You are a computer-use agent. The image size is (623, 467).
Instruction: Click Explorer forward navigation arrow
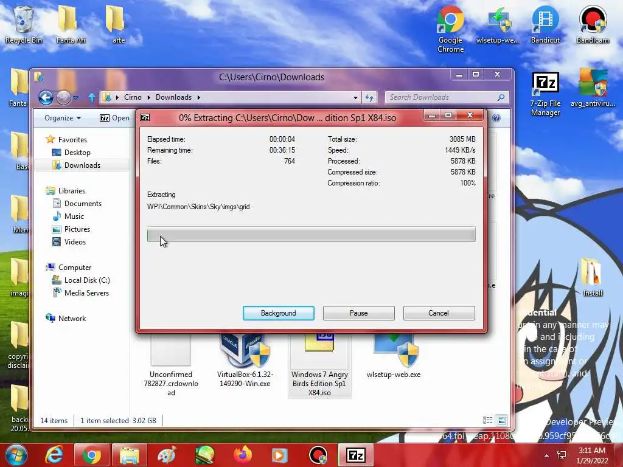pos(63,97)
